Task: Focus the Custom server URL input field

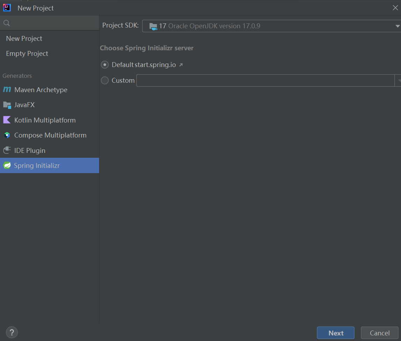Action: pyautogui.click(x=266, y=81)
